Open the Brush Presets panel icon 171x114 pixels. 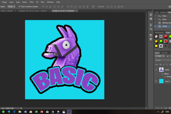pos(151,25)
